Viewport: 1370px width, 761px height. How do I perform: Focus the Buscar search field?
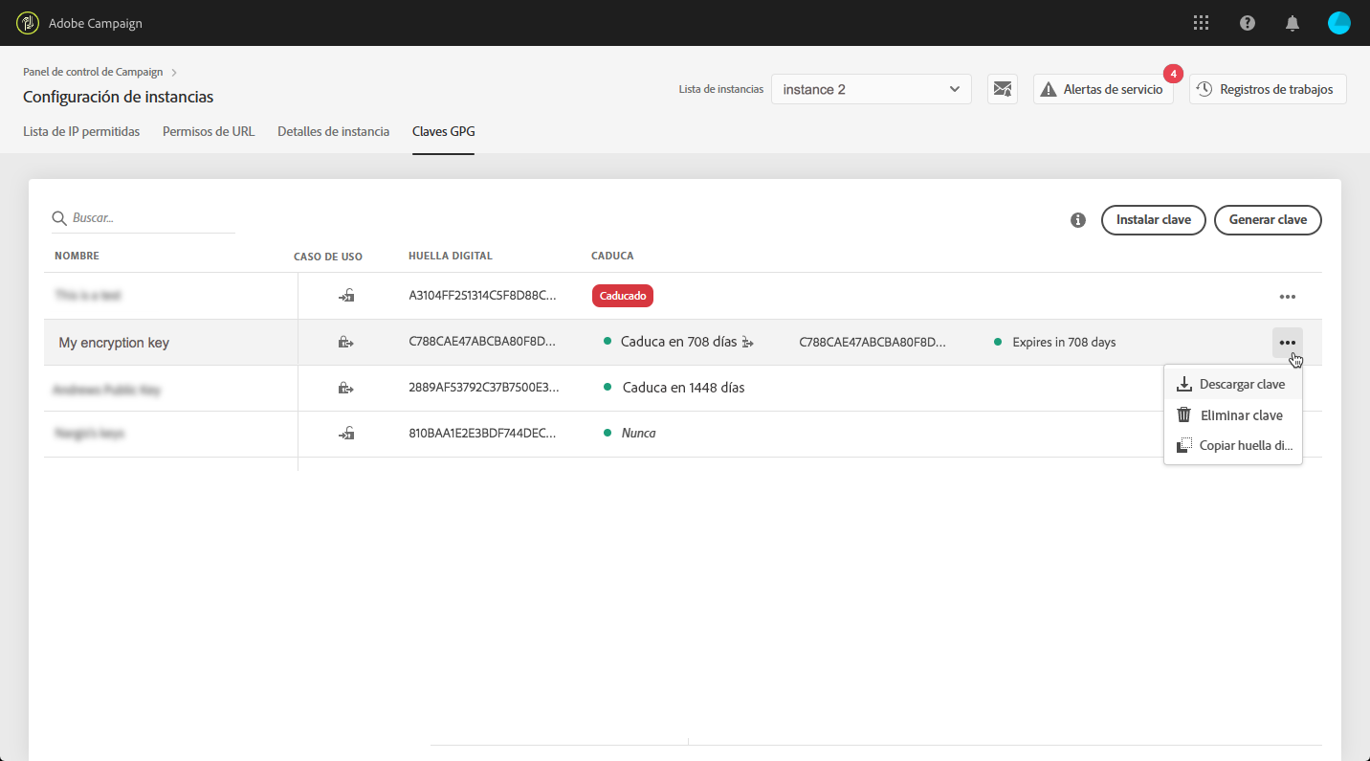pos(144,218)
